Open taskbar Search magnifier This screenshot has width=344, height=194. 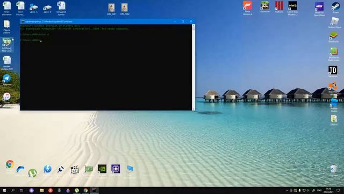[13, 190]
